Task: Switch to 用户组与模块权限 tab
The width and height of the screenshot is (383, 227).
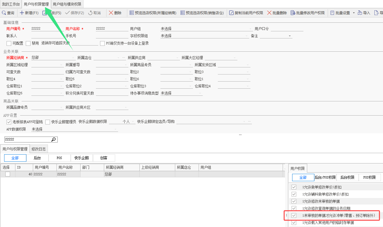Action: pos(67,4)
